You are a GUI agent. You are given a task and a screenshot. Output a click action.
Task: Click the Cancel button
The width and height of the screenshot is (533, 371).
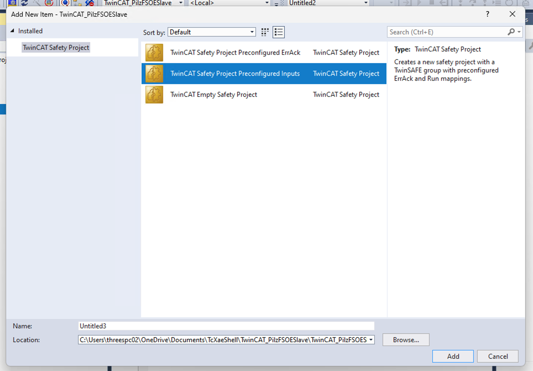point(498,356)
